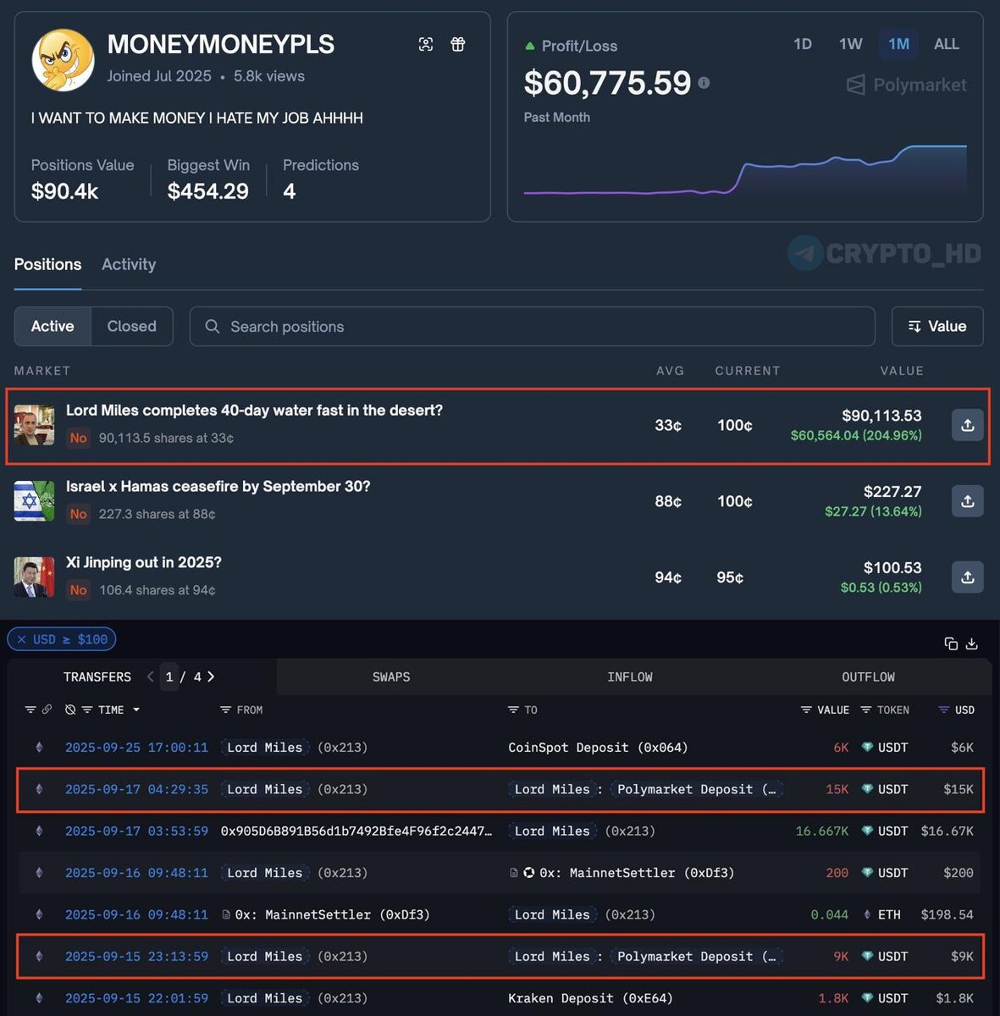
Task: Click Lord Miles market thumbnail
Action: click(34, 425)
